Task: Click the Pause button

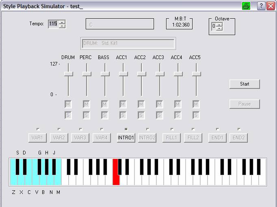Action: (245, 104)
